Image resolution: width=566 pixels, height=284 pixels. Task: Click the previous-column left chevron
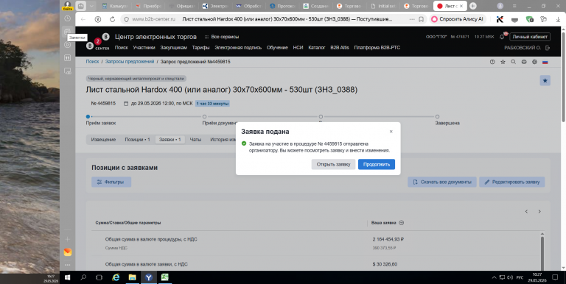tap(526, 212)
